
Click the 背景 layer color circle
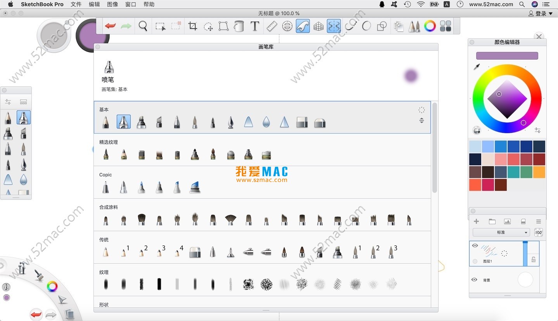pos(525,280)
